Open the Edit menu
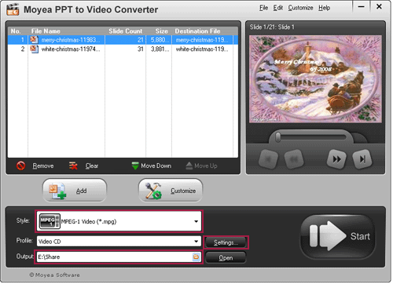The image size is (393, 284). (278, 8)
